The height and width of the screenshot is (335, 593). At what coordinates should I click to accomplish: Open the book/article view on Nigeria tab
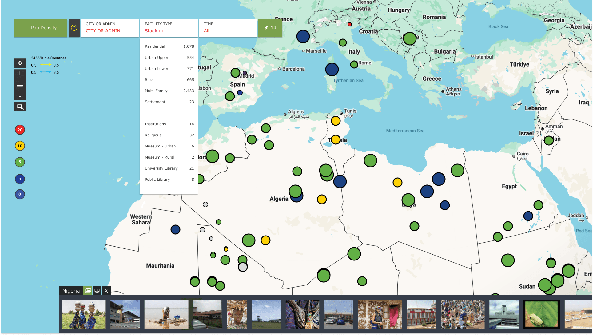tap(97, 290)
